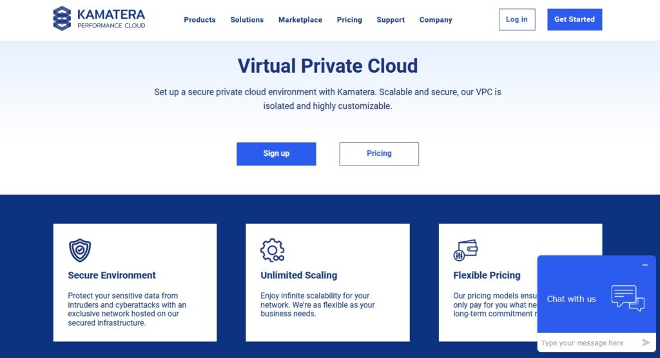
Task: Click the Secure Environment card heading
Action: pyautogui.click(x=112, y=275)
